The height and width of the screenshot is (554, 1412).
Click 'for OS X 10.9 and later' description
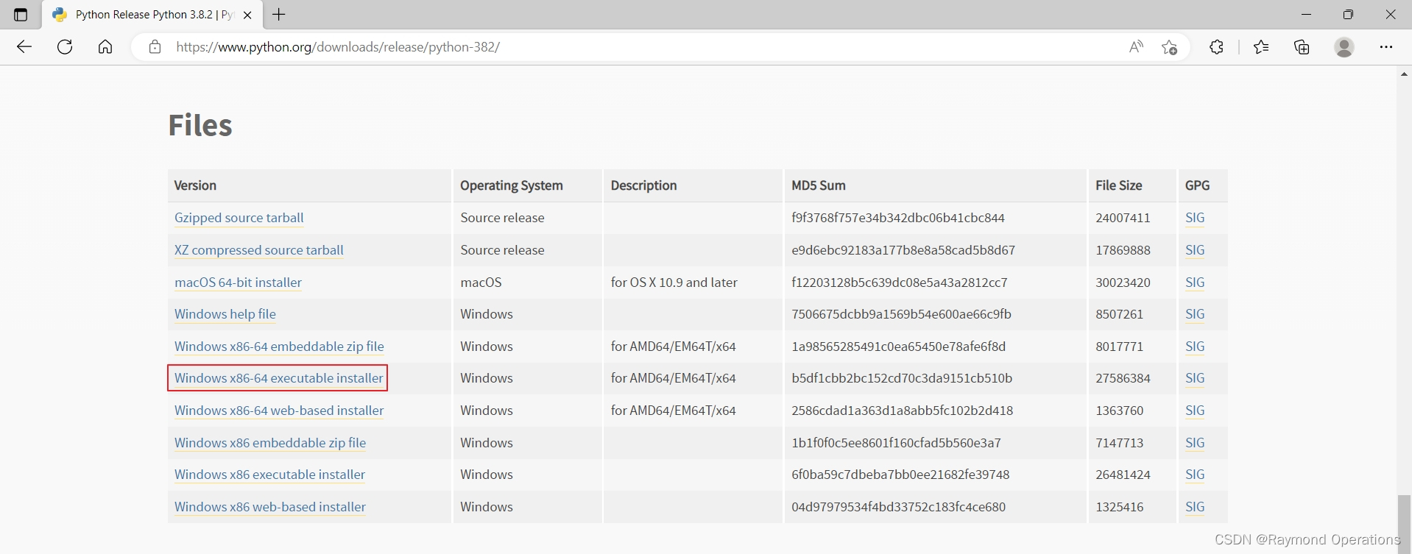[674, 283]
